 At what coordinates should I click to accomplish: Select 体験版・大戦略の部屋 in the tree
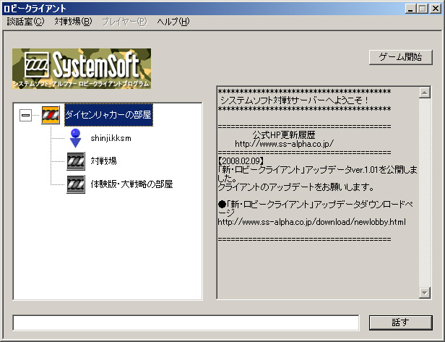(x=131, y=184)
